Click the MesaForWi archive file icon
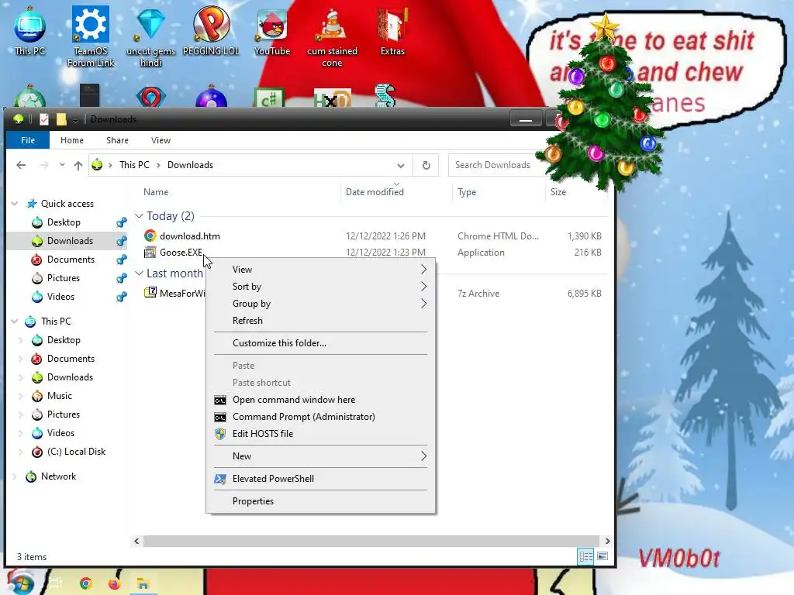 [150, 292]
